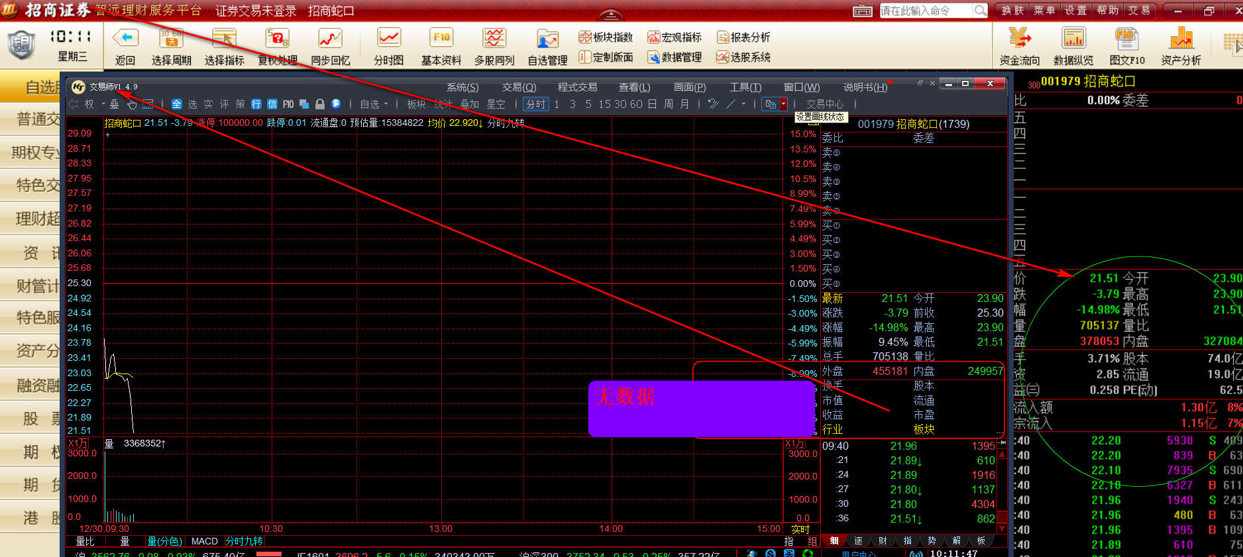
Task: Click the 资产分析 bar chart icon
Action: tap(1181, 38)
